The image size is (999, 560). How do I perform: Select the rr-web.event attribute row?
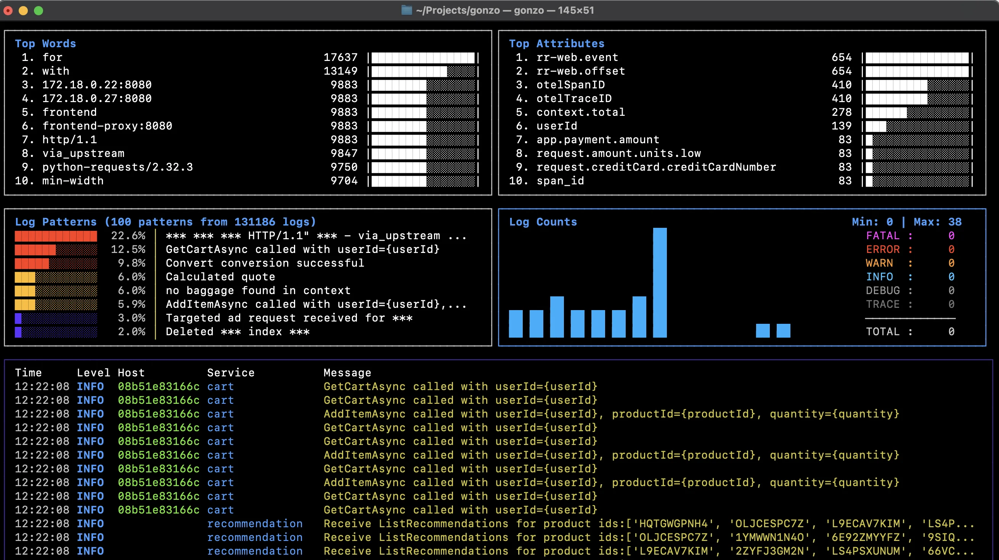click(x=577, y=58)
